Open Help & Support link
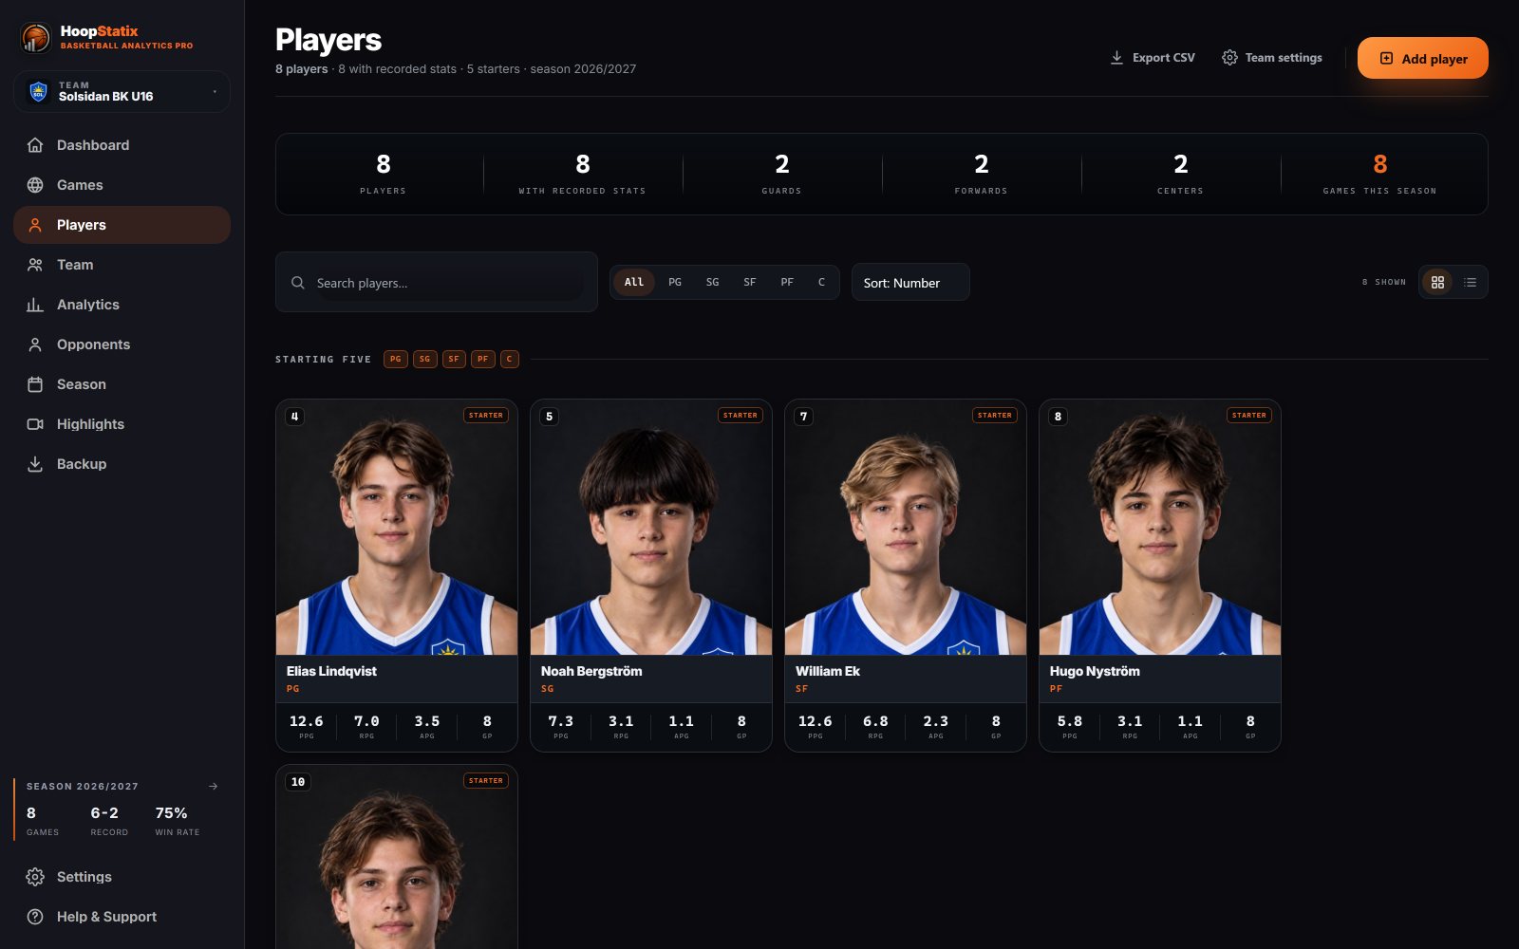The width and height of the screenshot is (1519, 949). coord(122,917)
